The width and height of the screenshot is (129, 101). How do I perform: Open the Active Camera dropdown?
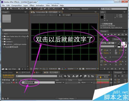click(x=92, y=69)
